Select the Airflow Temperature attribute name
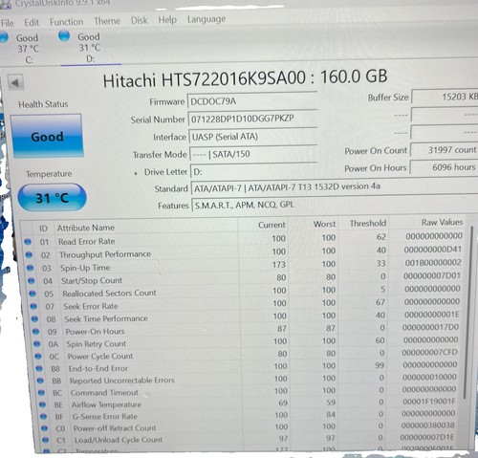This screenshot has height=458, width=478. click(106, 404)
